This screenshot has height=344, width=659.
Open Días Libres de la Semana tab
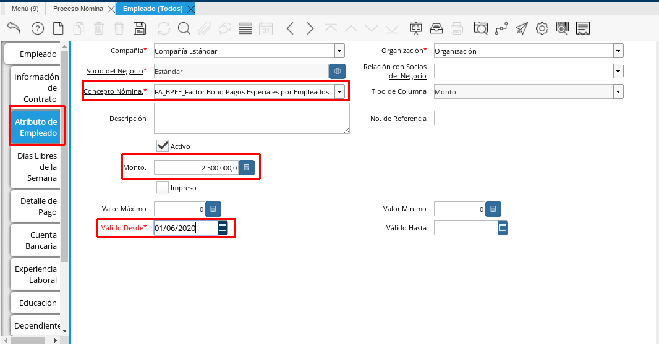pyautogui.click(x=36, y=167)
